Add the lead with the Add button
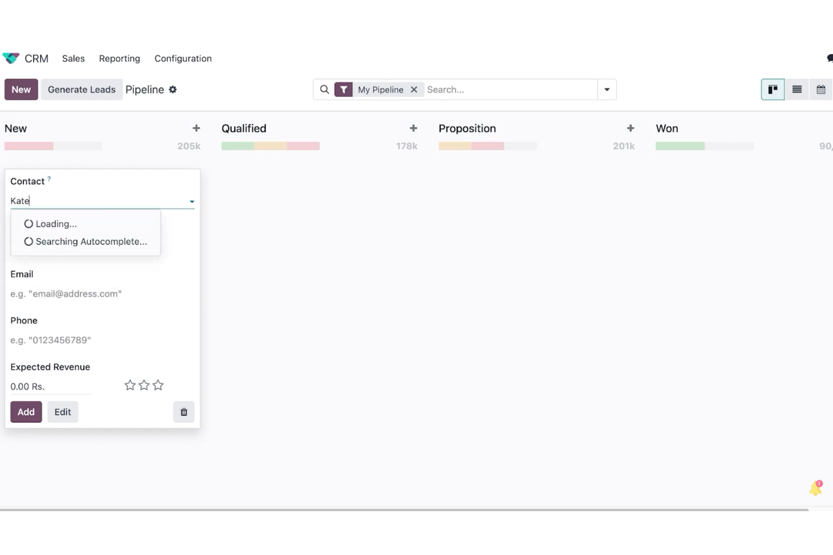The image size is (833, 555). point(26,412)
